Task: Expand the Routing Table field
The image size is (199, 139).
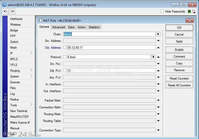Action: [x=158, y=121]
